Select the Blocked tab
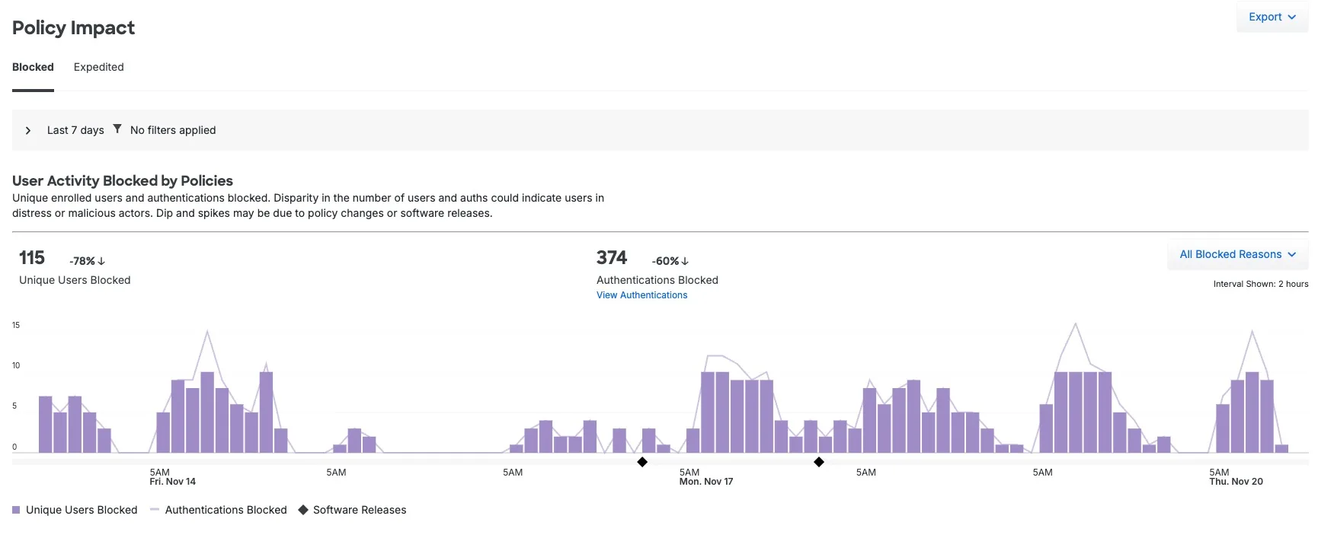The image size is (1318, 538). pyautogui.click(x=33, y=67)
